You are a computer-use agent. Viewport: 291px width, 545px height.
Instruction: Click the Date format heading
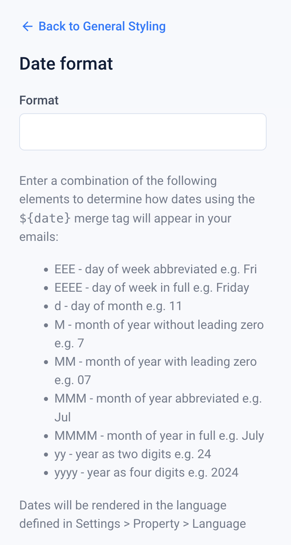click(66, 64)
